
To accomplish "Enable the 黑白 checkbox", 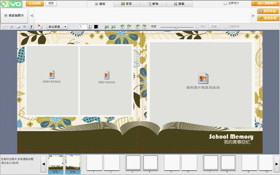I will pyautogui.click(x=198, y=27).
